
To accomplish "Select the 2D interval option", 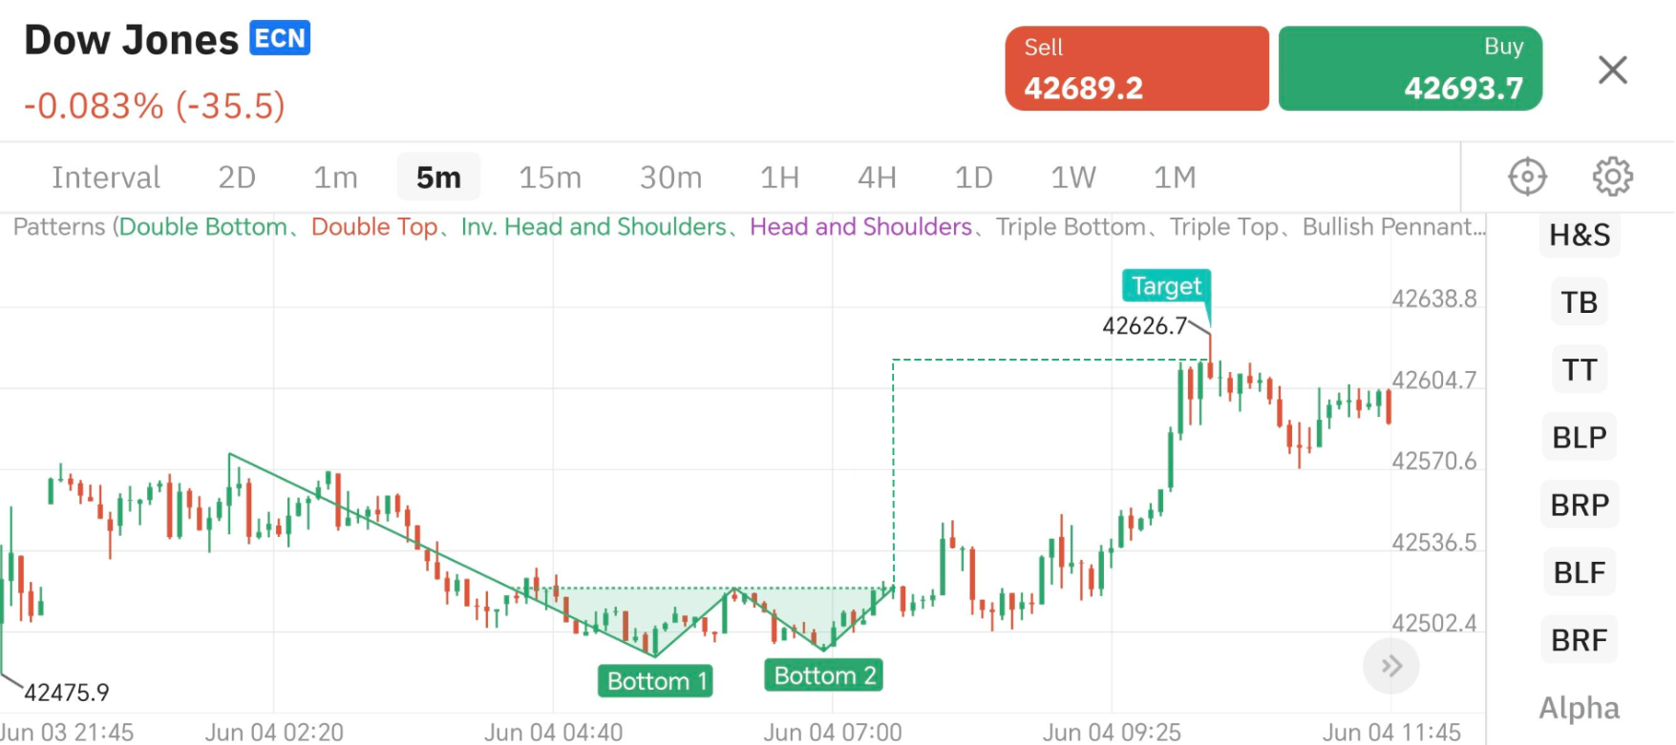I will (x=237, y=177).
